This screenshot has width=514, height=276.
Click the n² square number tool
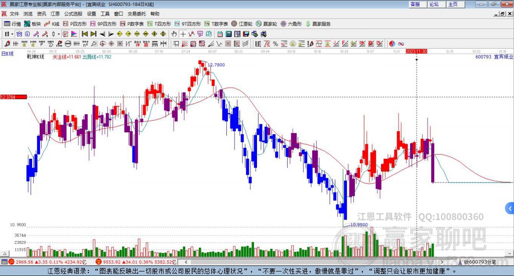tap(85, 44)
